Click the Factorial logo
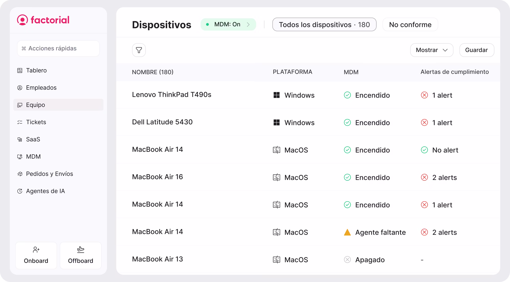The width and height of the screenshot is (510, 282). point(43,20)
